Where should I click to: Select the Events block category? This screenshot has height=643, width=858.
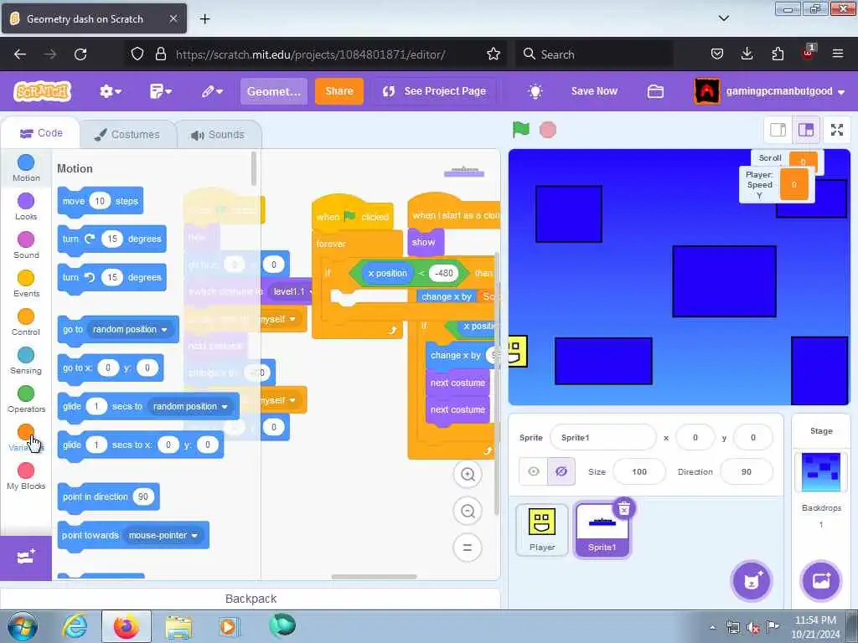point(26,283)
